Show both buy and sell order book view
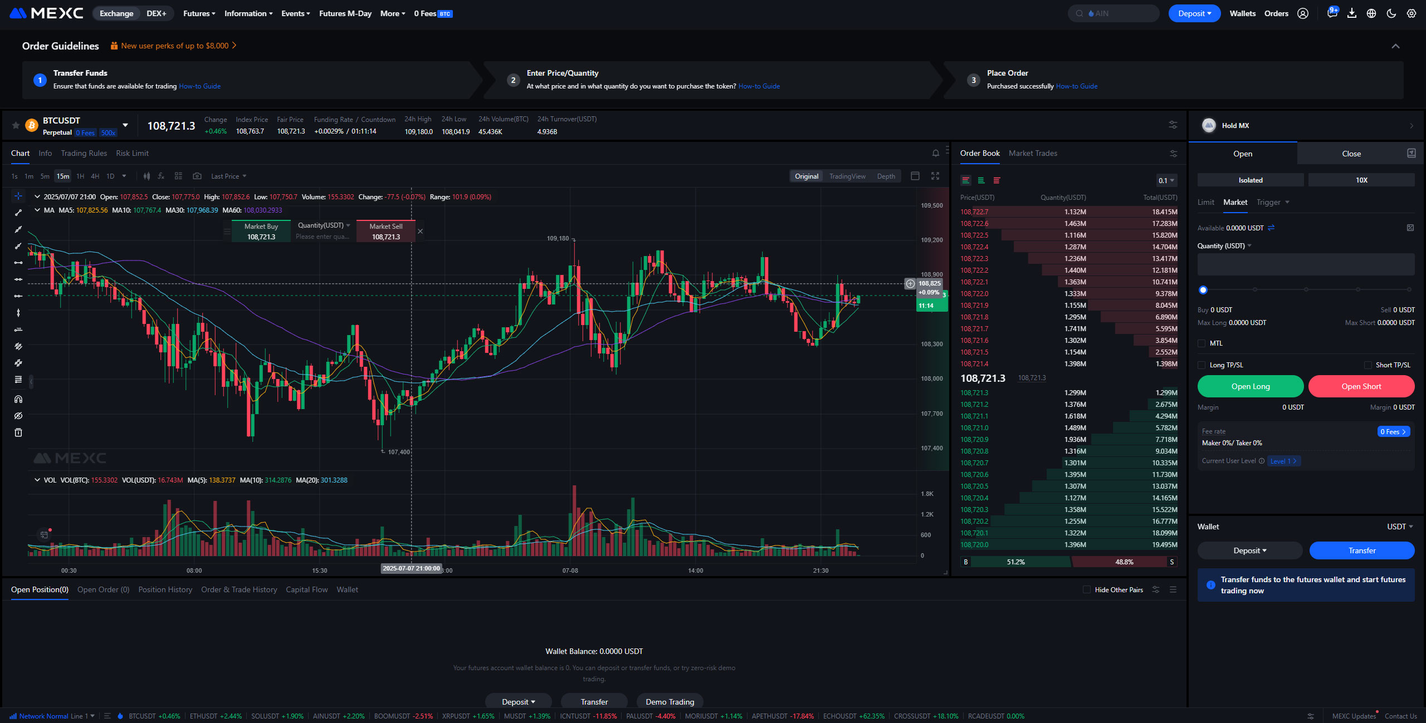Image resolution: width=1426 pixels, height=723 pixels. click(x=966, y=180)
